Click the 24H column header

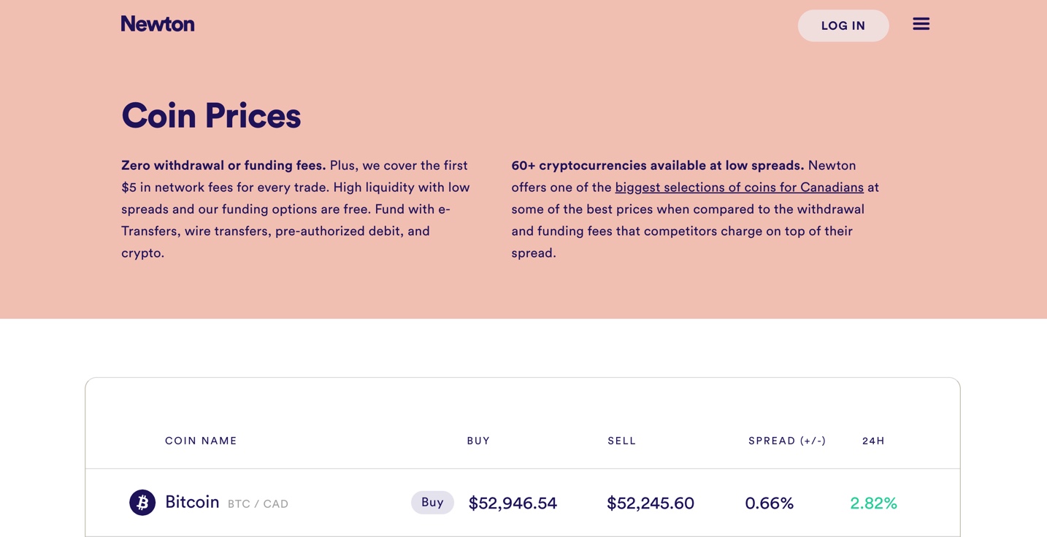coord(873,441)
